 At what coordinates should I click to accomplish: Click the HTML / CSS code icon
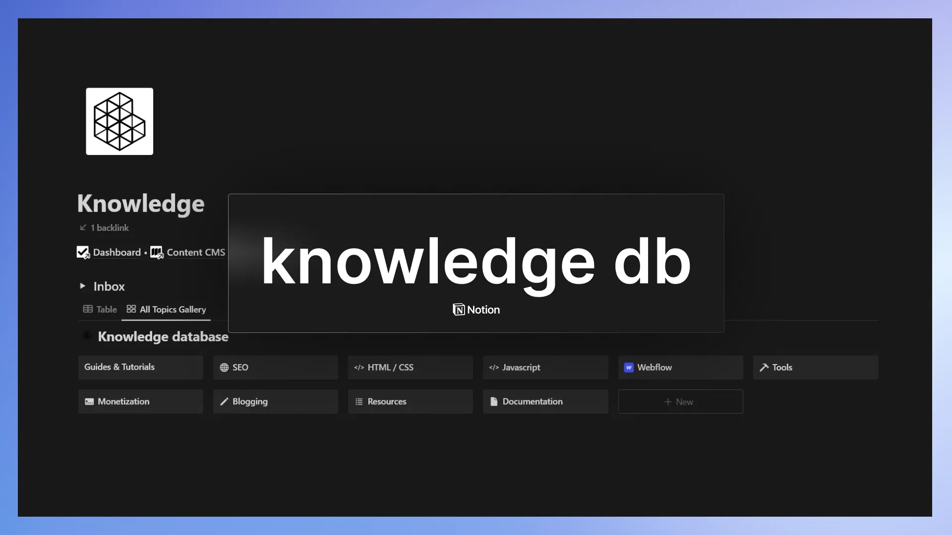pyautogui.click(x=358, y=367)
